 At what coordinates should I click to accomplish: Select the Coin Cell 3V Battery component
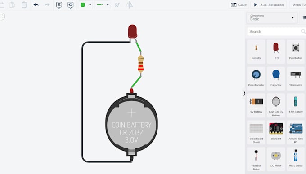pyautogui.click(x=276, y=105)
